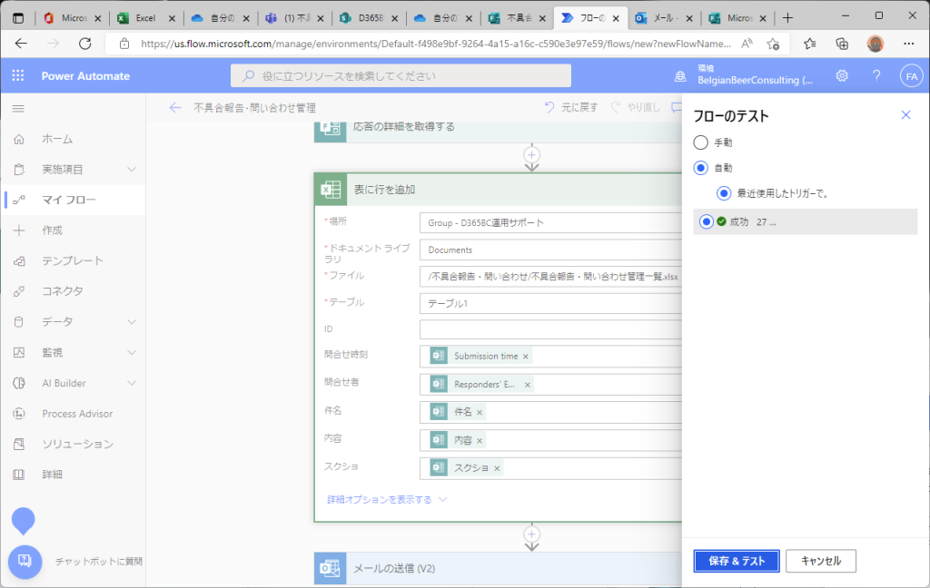
Task: Open the Power Automate settings gear
Action: point(842,76)
